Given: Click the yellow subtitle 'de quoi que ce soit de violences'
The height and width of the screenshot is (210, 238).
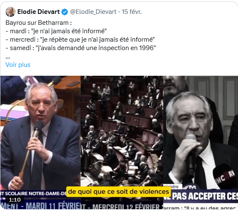Looking at the screenshot, I should pos(118,191).
